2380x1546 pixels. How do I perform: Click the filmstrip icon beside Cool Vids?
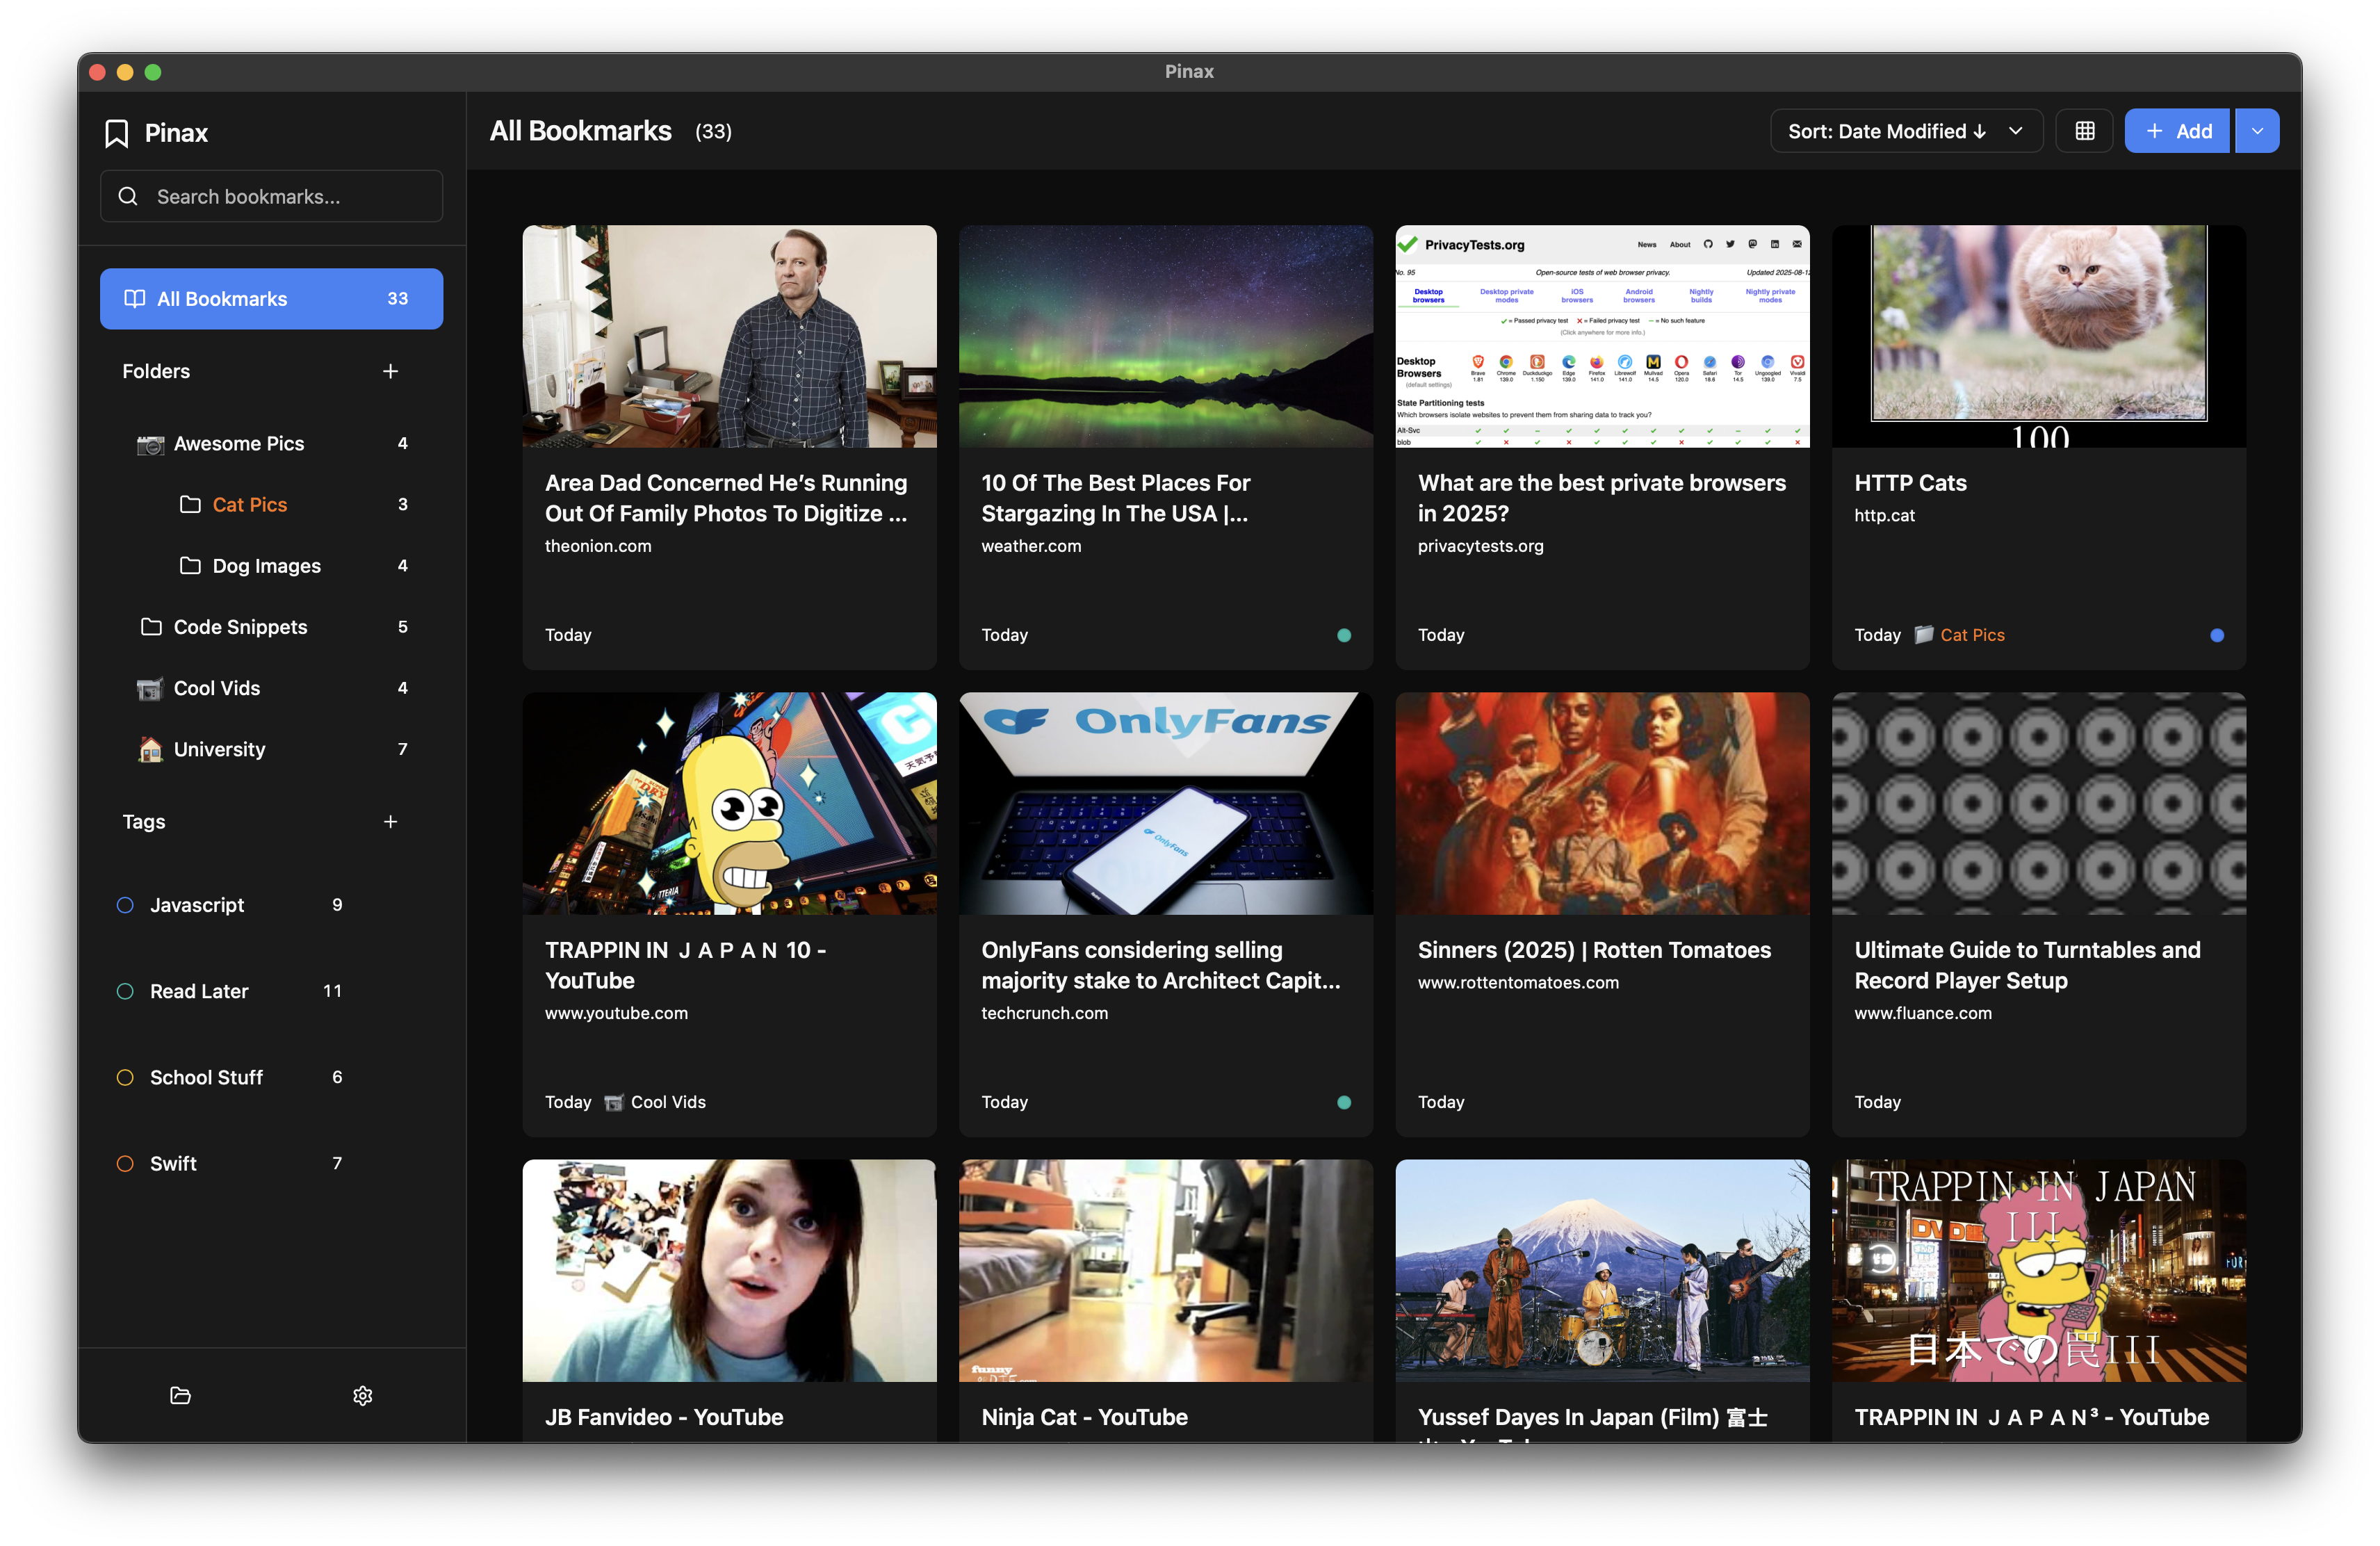[x=150, y=688]
